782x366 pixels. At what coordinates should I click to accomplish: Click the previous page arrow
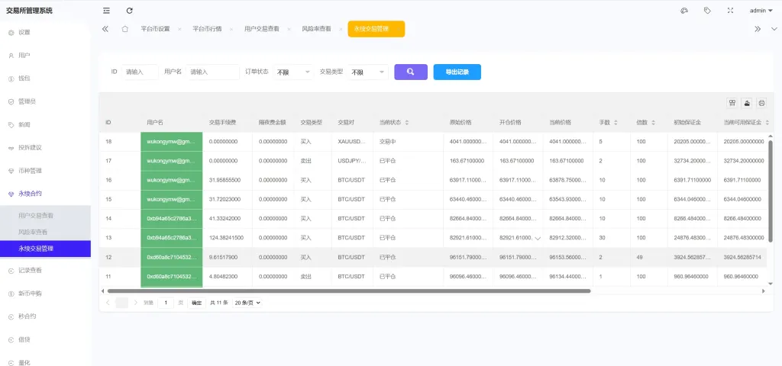tap(108, 303)
